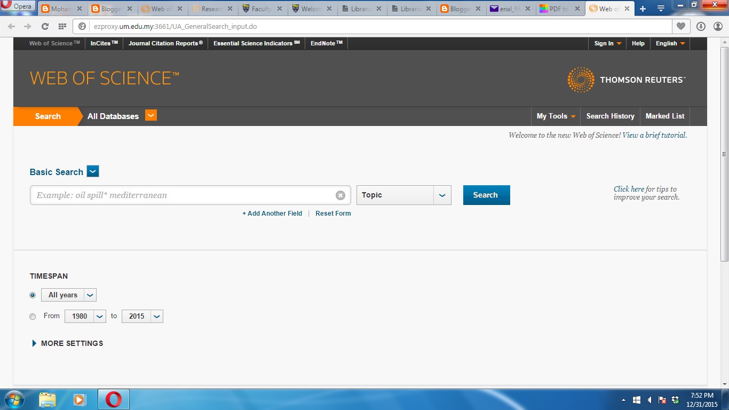
Task: Open the All Databases orange dropdown arrow
Action: coord(151,115)
